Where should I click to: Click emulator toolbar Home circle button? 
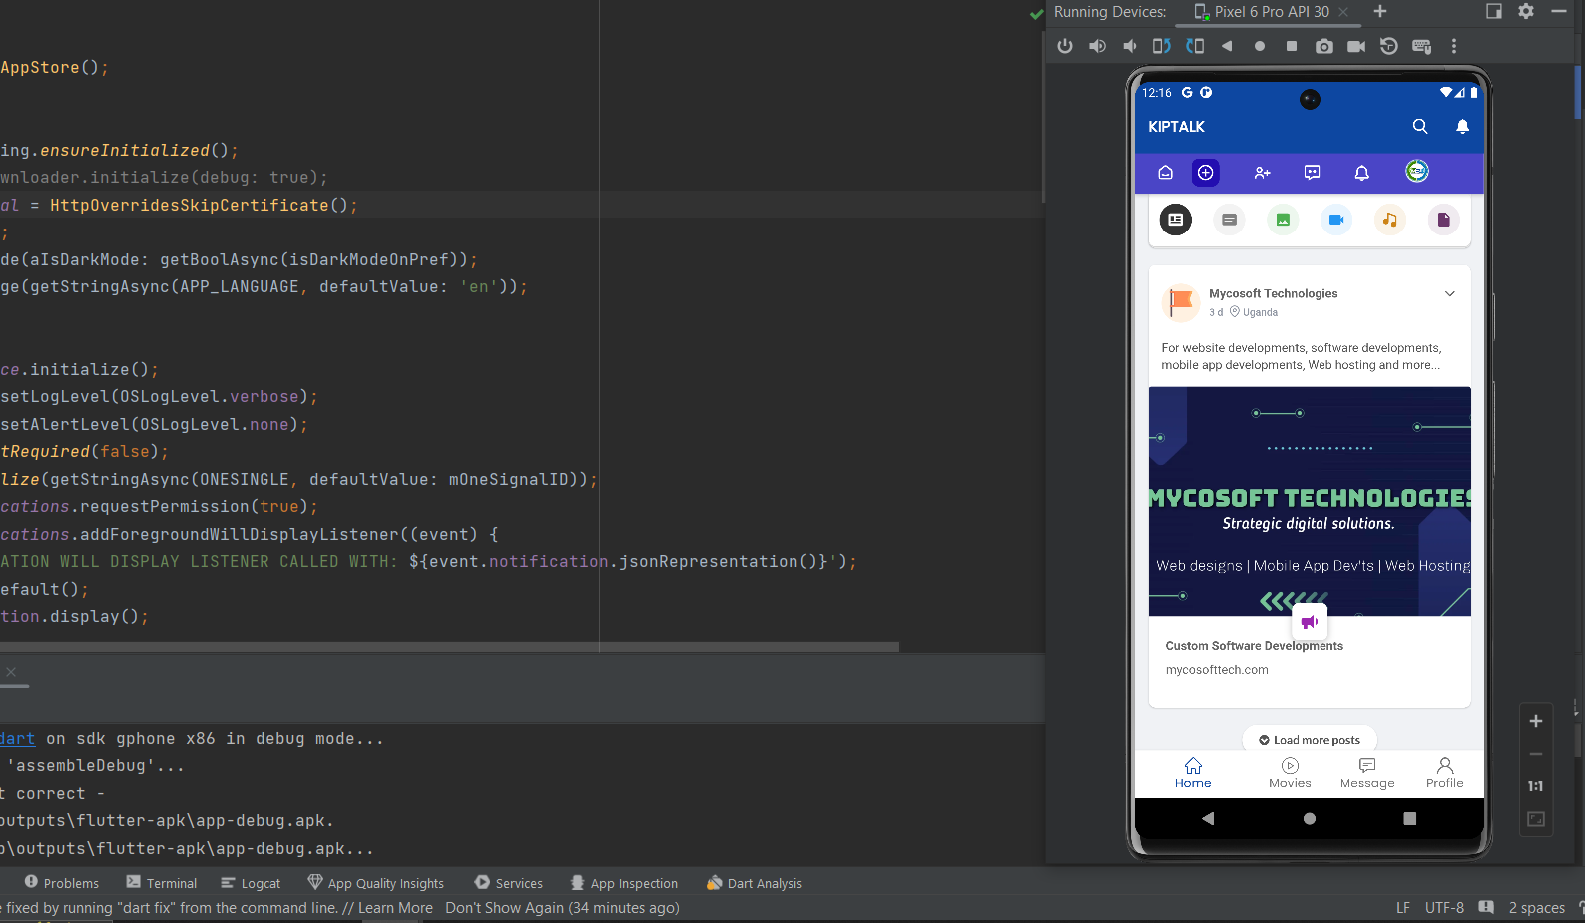[1260, 46]
